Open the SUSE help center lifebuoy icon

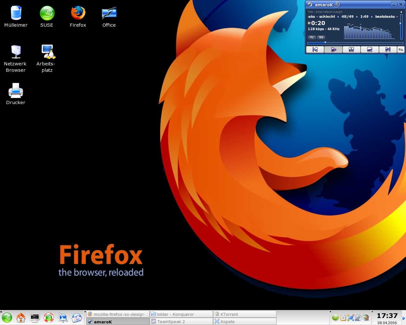click(x=49, y=318)
